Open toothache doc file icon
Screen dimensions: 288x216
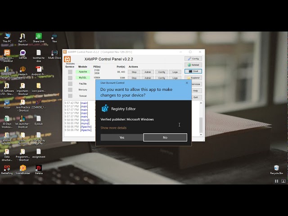coord(39,56)
